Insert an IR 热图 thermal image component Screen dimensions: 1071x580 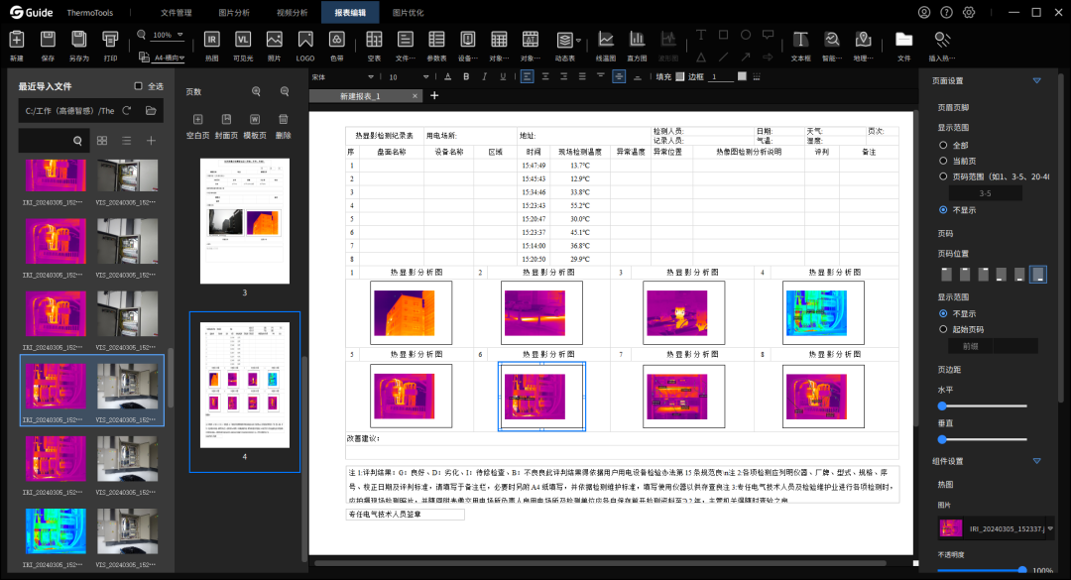[212, 40]
